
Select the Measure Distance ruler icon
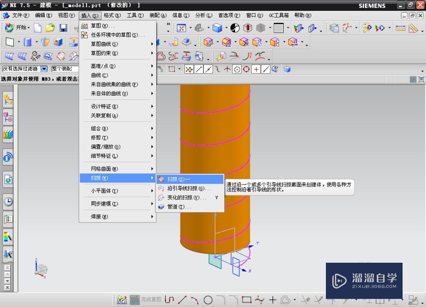point(400,28)
